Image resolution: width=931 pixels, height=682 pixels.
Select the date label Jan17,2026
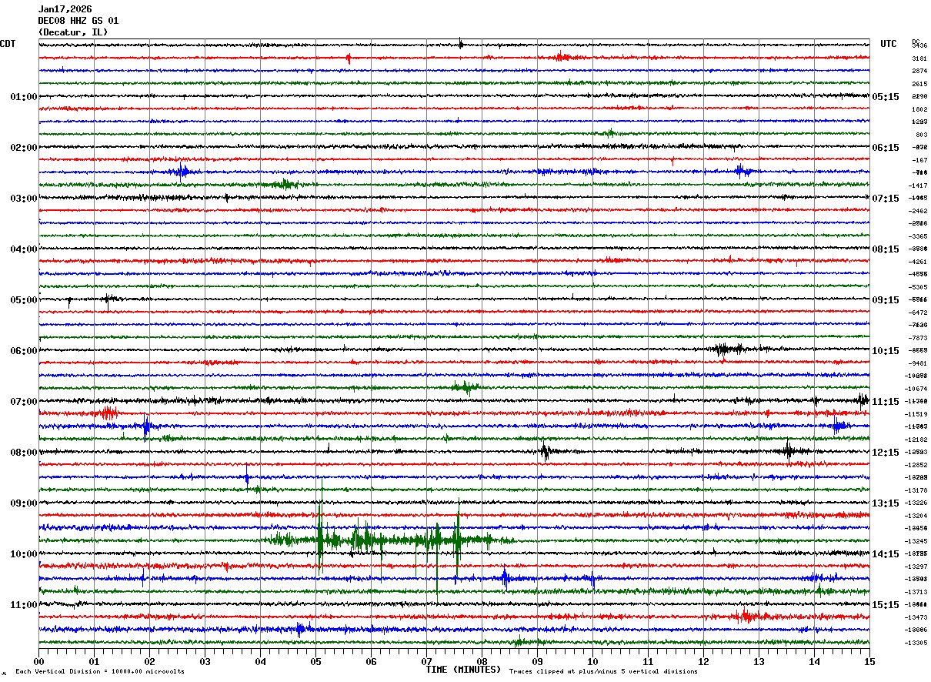[65, 9]
